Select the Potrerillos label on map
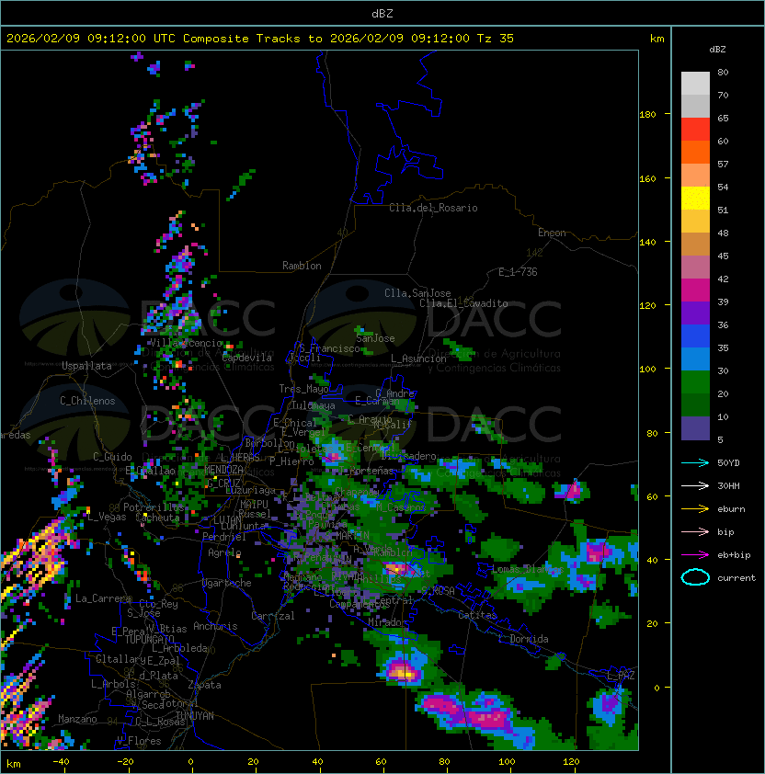 (154, 507)
